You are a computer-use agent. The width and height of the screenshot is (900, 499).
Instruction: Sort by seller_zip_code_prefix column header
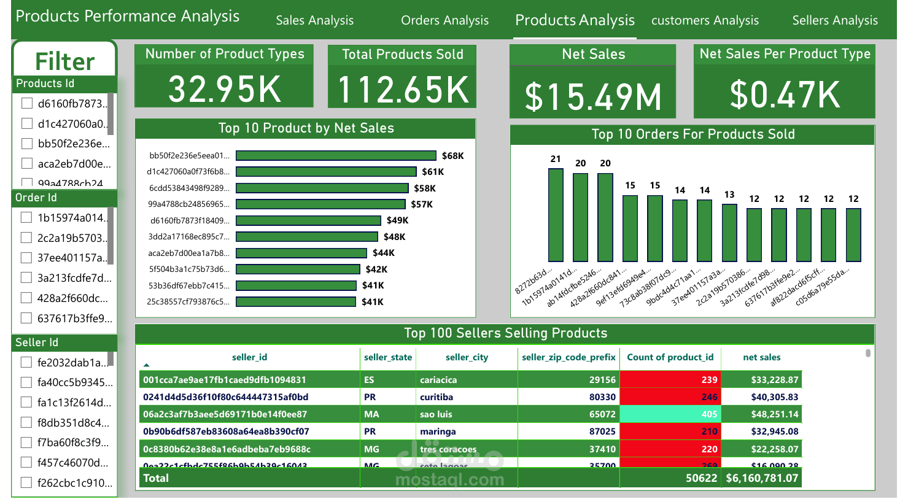[x=568, y=357]
